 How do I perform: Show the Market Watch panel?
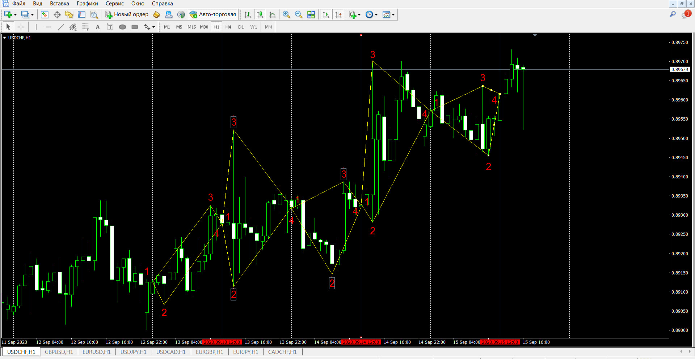(45, 14)
